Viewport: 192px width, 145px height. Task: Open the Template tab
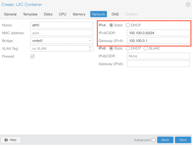30,14
